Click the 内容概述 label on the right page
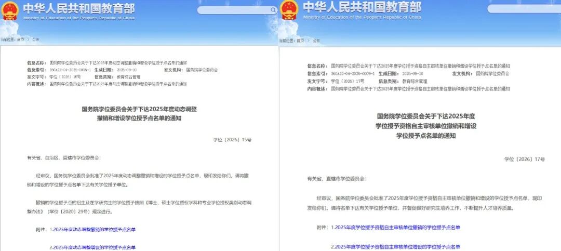This screenshot has width=561, height=251. tap(318, 88)
